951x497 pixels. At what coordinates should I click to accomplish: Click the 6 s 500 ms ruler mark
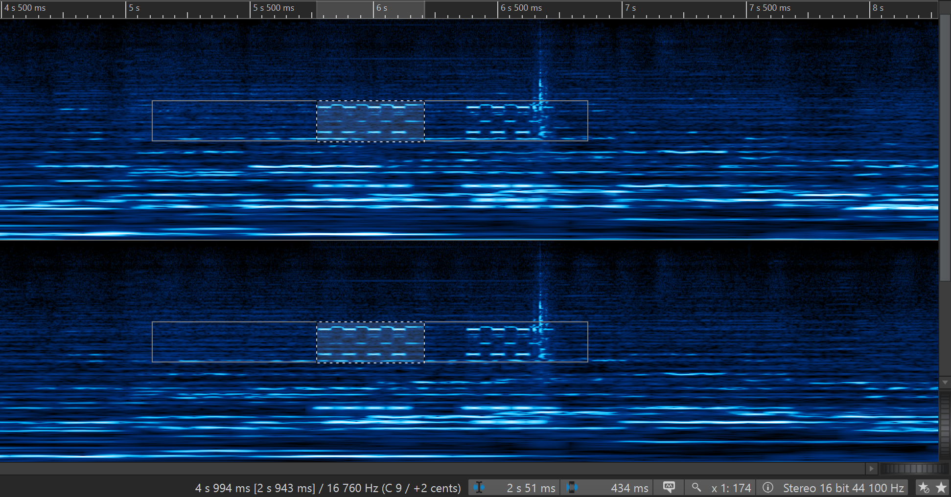click(x=521, y=8)
